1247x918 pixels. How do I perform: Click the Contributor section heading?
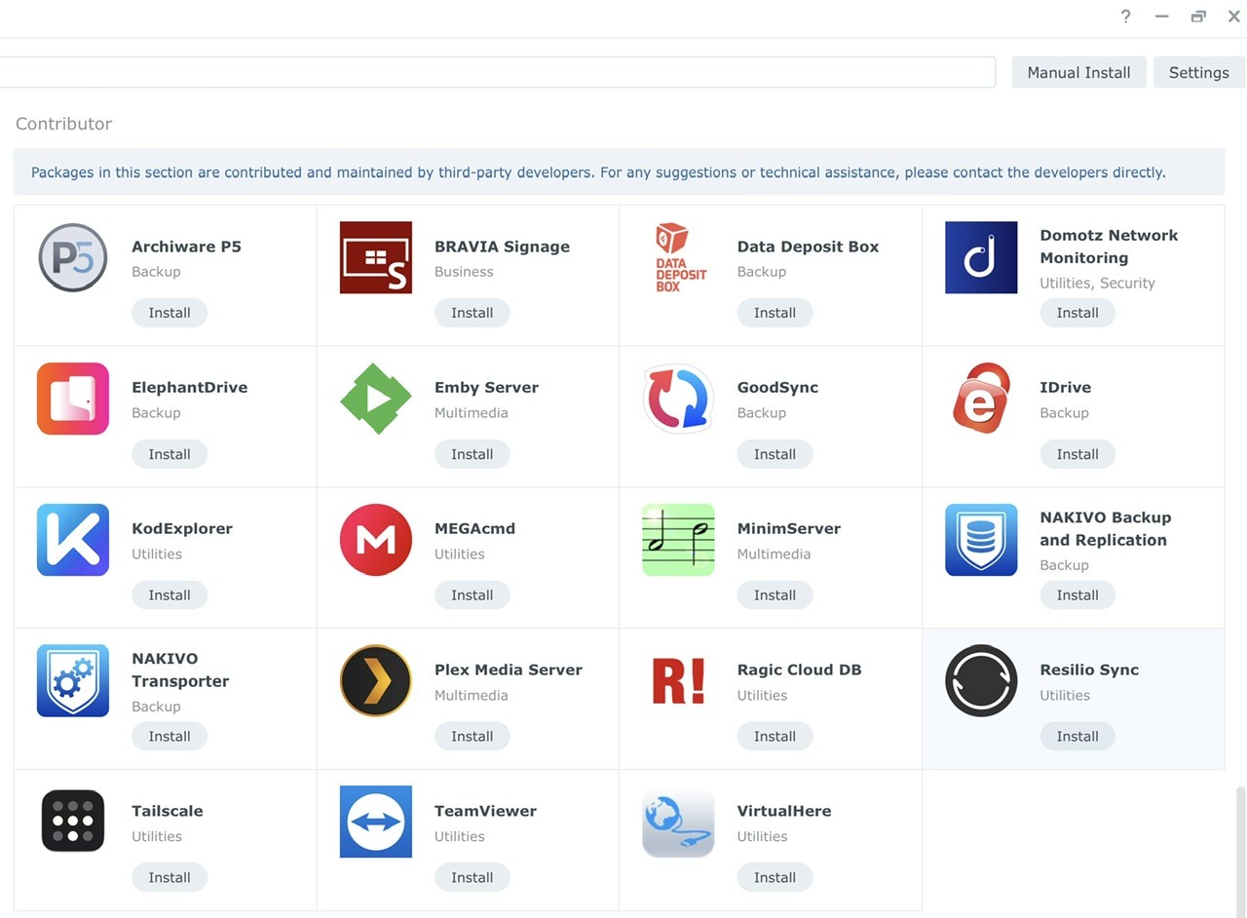(63, 124)
